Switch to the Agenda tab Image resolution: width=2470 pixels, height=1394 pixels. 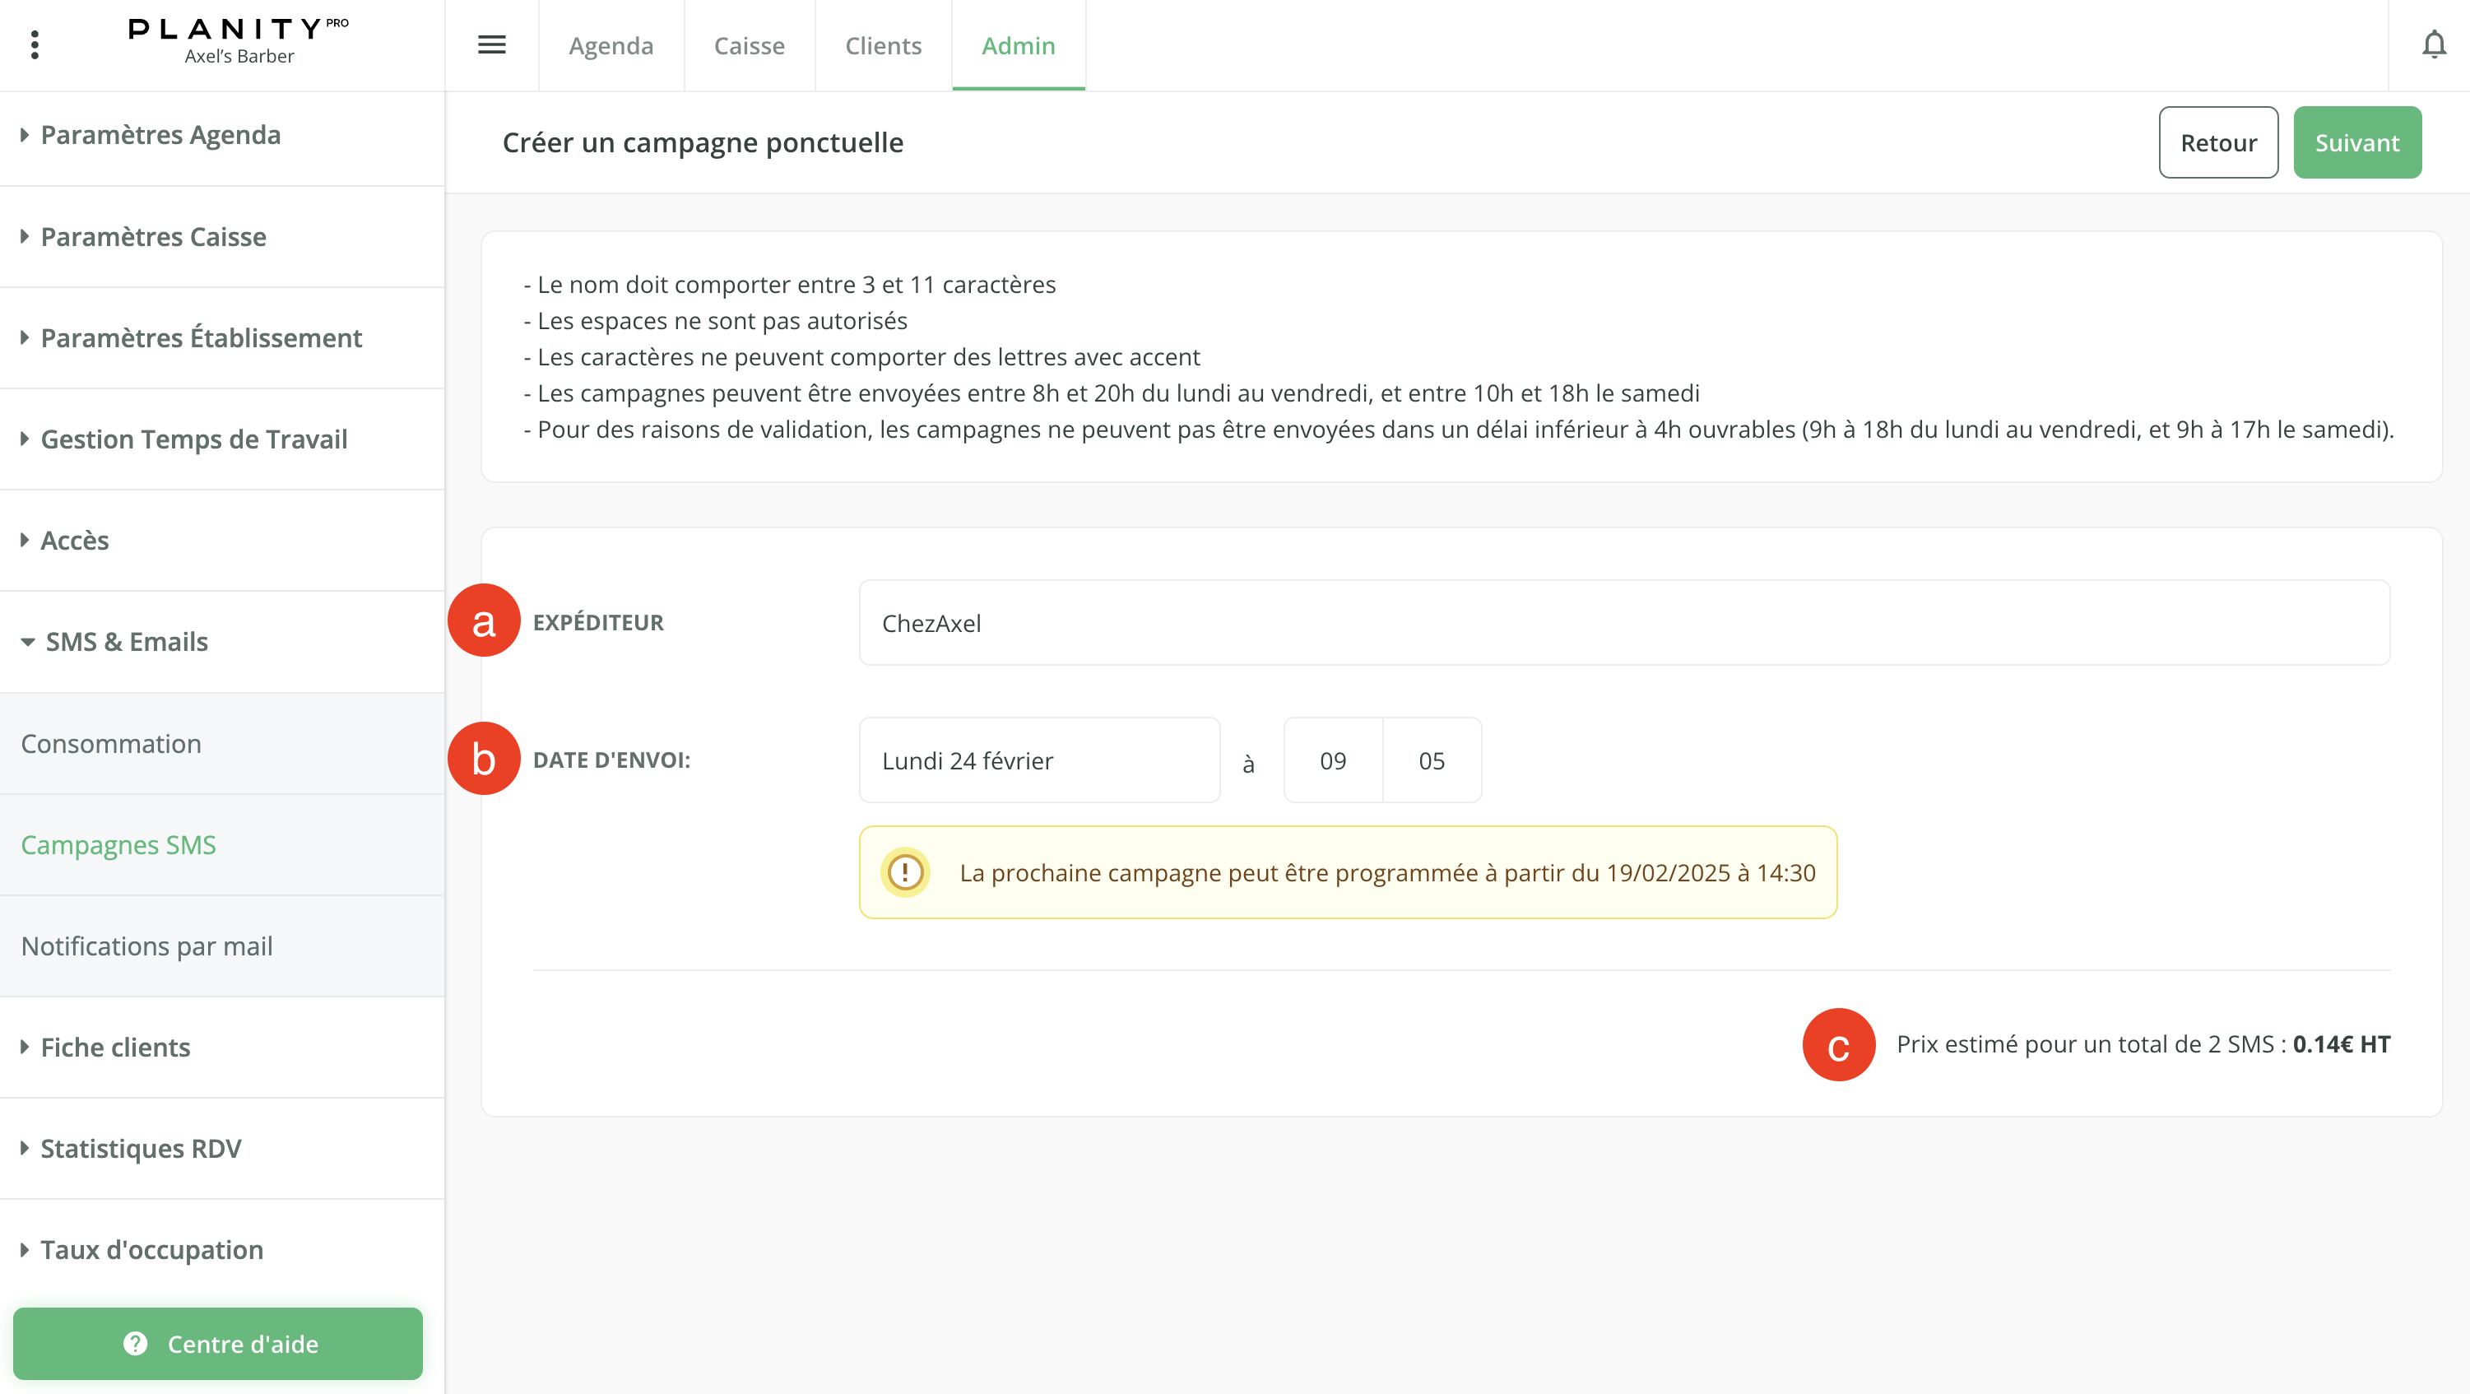pyautogui.click(x=611, y=45)
